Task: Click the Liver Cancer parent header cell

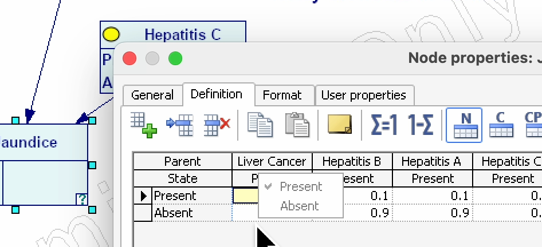Action: [272, 161]
